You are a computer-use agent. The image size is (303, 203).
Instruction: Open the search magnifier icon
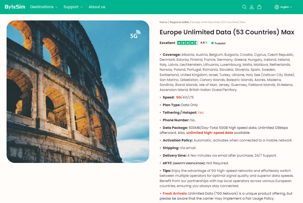coord(244,7)
